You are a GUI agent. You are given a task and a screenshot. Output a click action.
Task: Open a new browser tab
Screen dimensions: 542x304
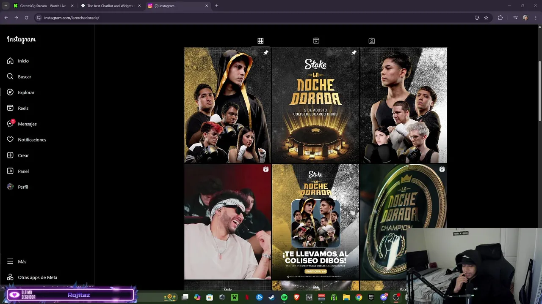pos(217,6)
